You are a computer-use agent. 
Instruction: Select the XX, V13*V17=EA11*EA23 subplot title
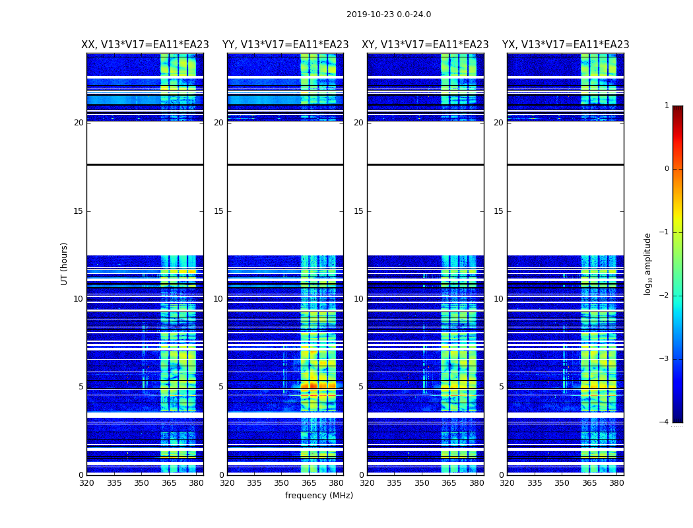pyautogui.click(x=145, y=45)
